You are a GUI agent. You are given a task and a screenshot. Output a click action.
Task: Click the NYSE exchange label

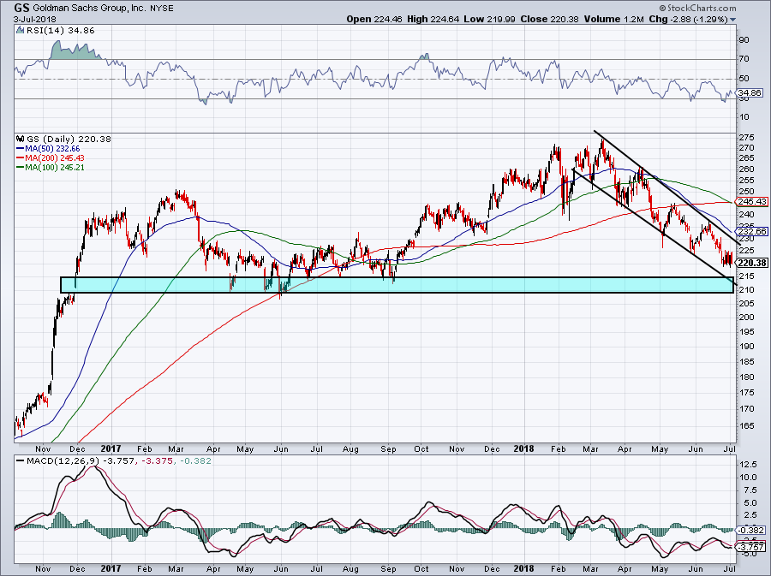point(161,9)
